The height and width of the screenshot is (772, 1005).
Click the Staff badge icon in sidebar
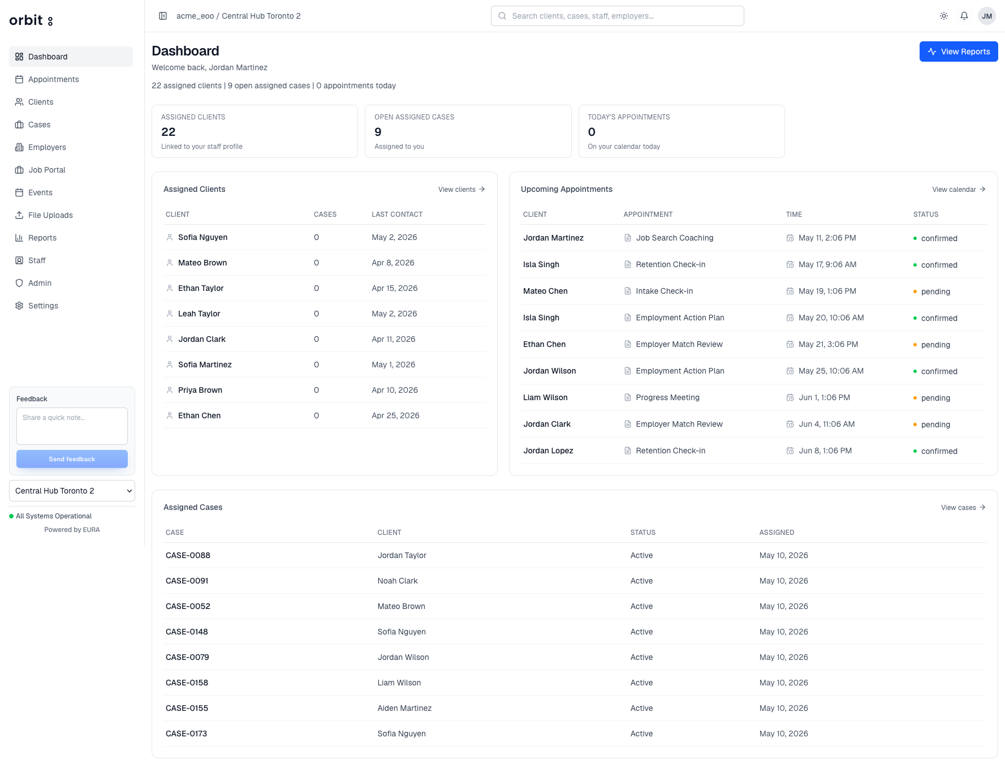coord(19,260)
